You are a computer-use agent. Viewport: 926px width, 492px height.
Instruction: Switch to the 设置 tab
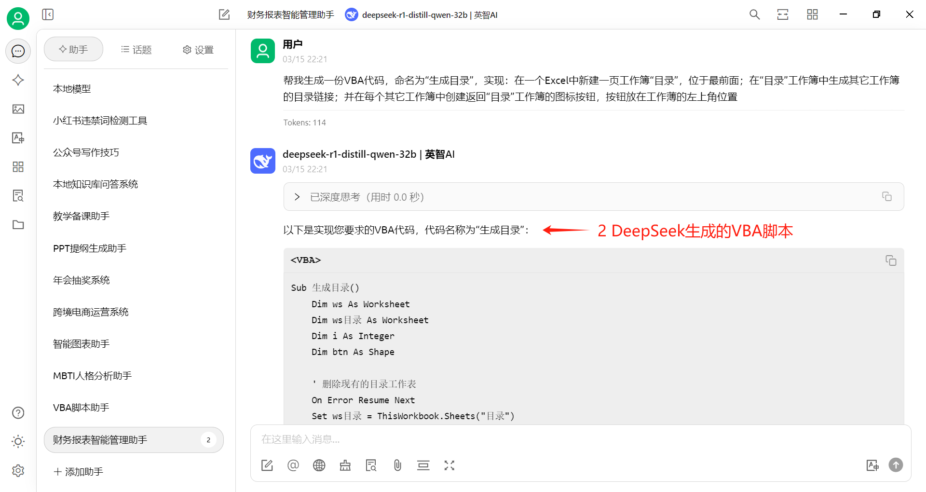click(x=198, y=50)
